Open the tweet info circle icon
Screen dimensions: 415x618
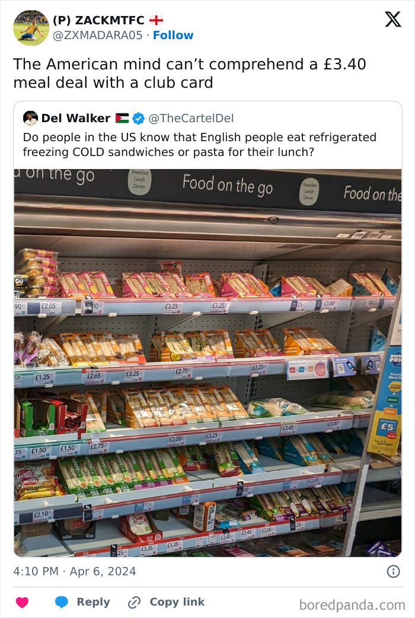point(393,572)
